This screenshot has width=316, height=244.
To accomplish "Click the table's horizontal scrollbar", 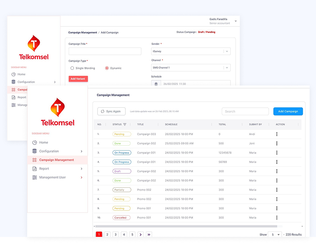I will click(x=186, y=226).
